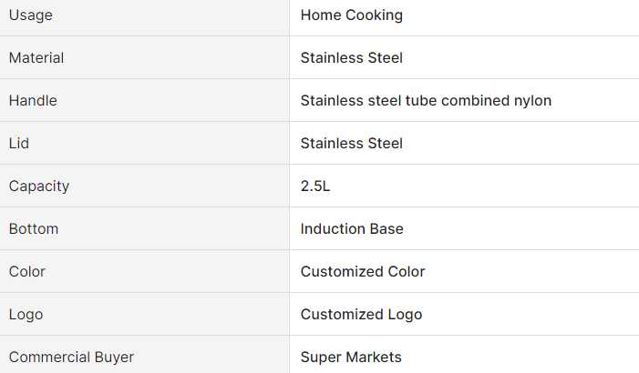639x373 pixels.
Task: Select Stainless steel tube combined nylon text
Action: click(x=426, y=100)
